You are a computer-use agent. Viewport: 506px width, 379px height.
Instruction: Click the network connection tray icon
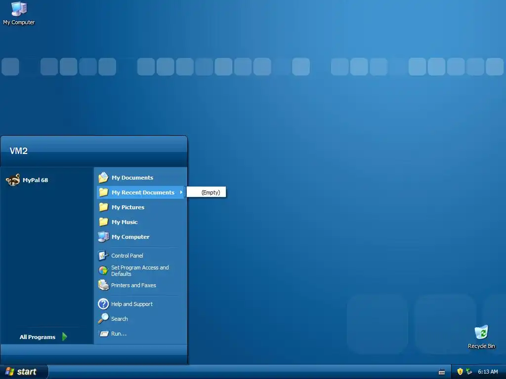tap(469, 372)
